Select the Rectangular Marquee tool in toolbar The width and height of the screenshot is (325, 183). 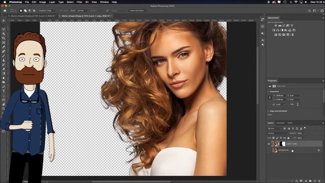pyautogui.click(x=4, y=25)
